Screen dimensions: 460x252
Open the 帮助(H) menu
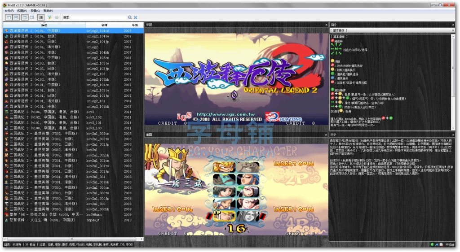(x=49, y=11)
